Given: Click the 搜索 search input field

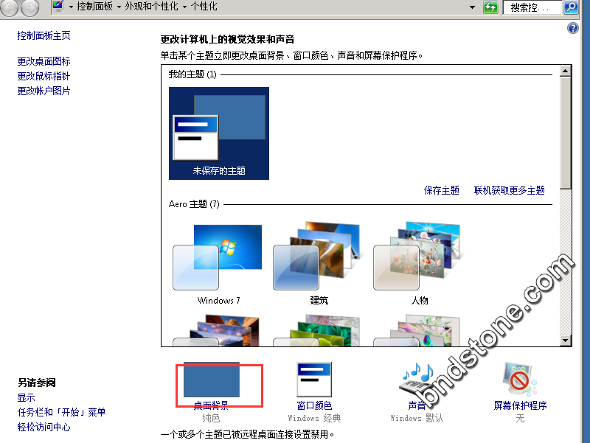Looking at the screenshot, I should (531, 7).
